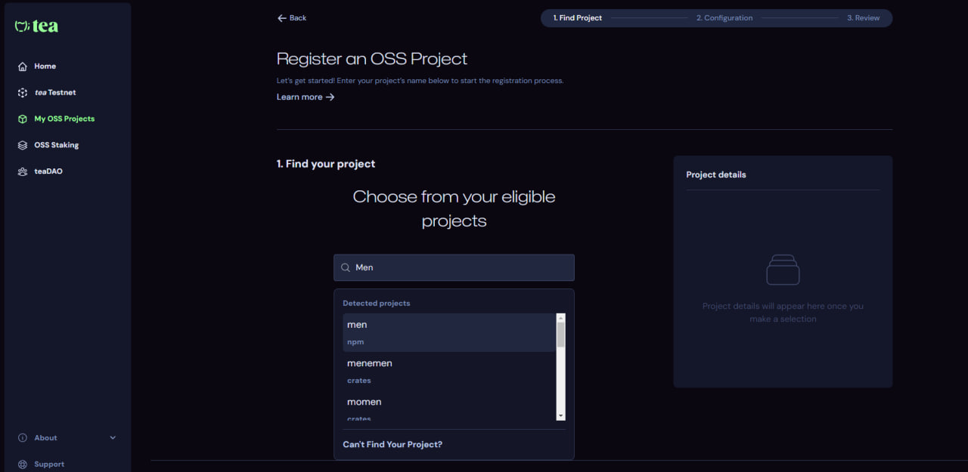Click the About info icon
The width and height of the screenshot is (968, 472).
23,438
